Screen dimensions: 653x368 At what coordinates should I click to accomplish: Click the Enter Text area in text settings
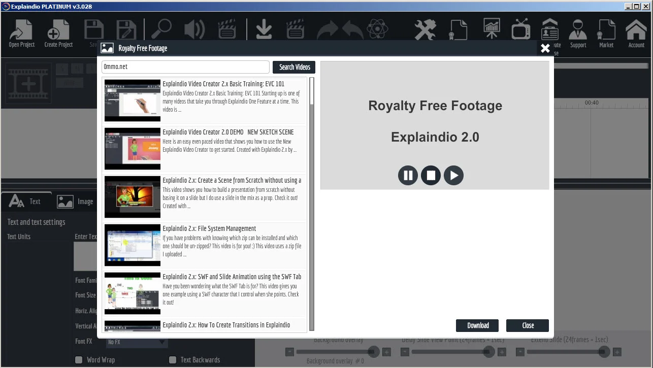(86, 256)
